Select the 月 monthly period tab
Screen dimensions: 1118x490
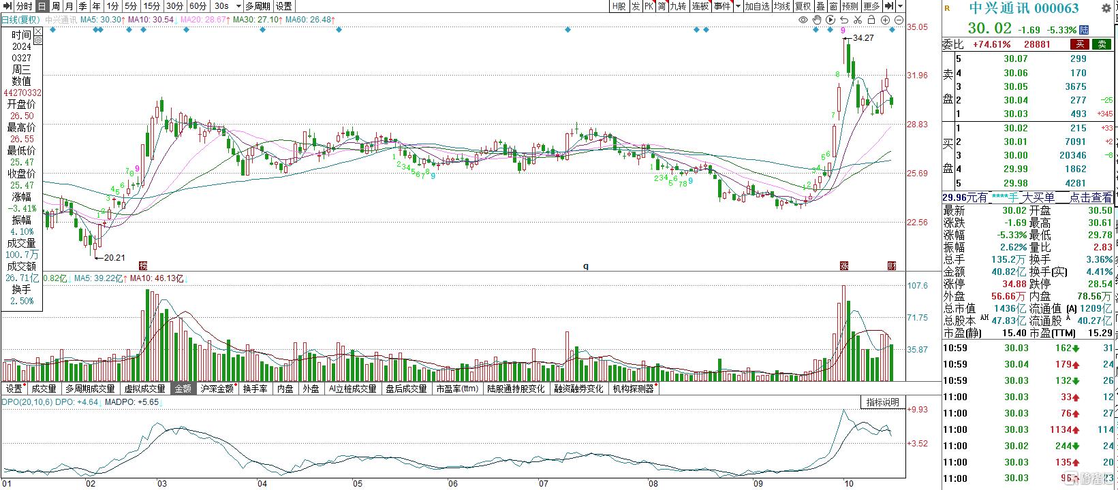69,6
